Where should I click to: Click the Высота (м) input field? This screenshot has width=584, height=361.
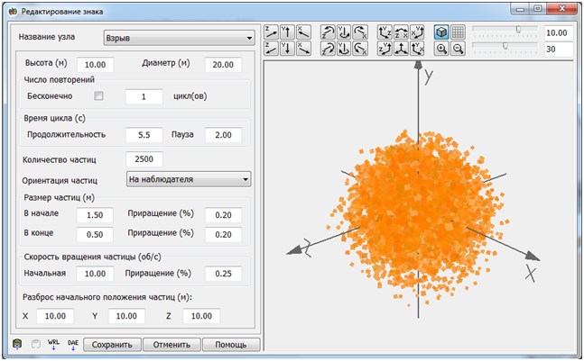coord(96,65)
